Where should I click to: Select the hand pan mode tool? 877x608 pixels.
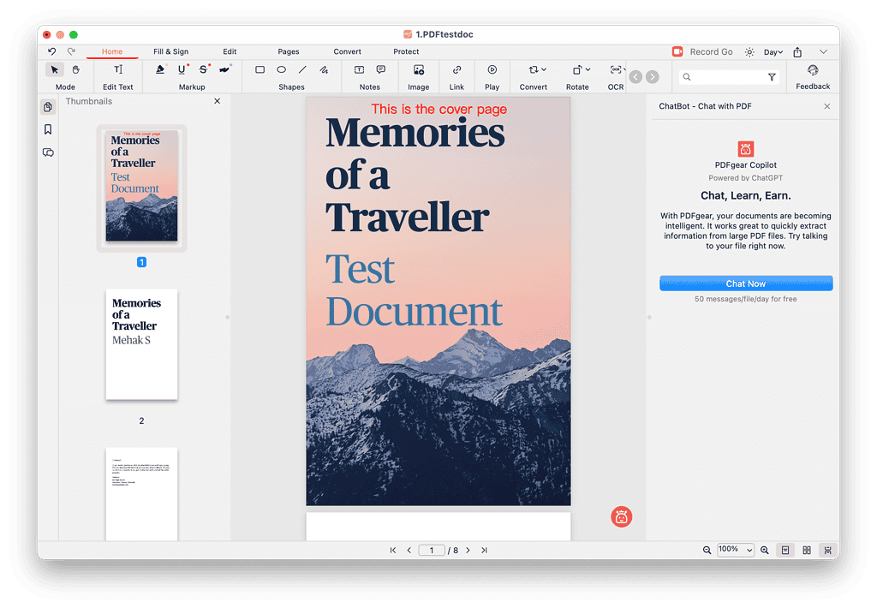tap(75, 69)
